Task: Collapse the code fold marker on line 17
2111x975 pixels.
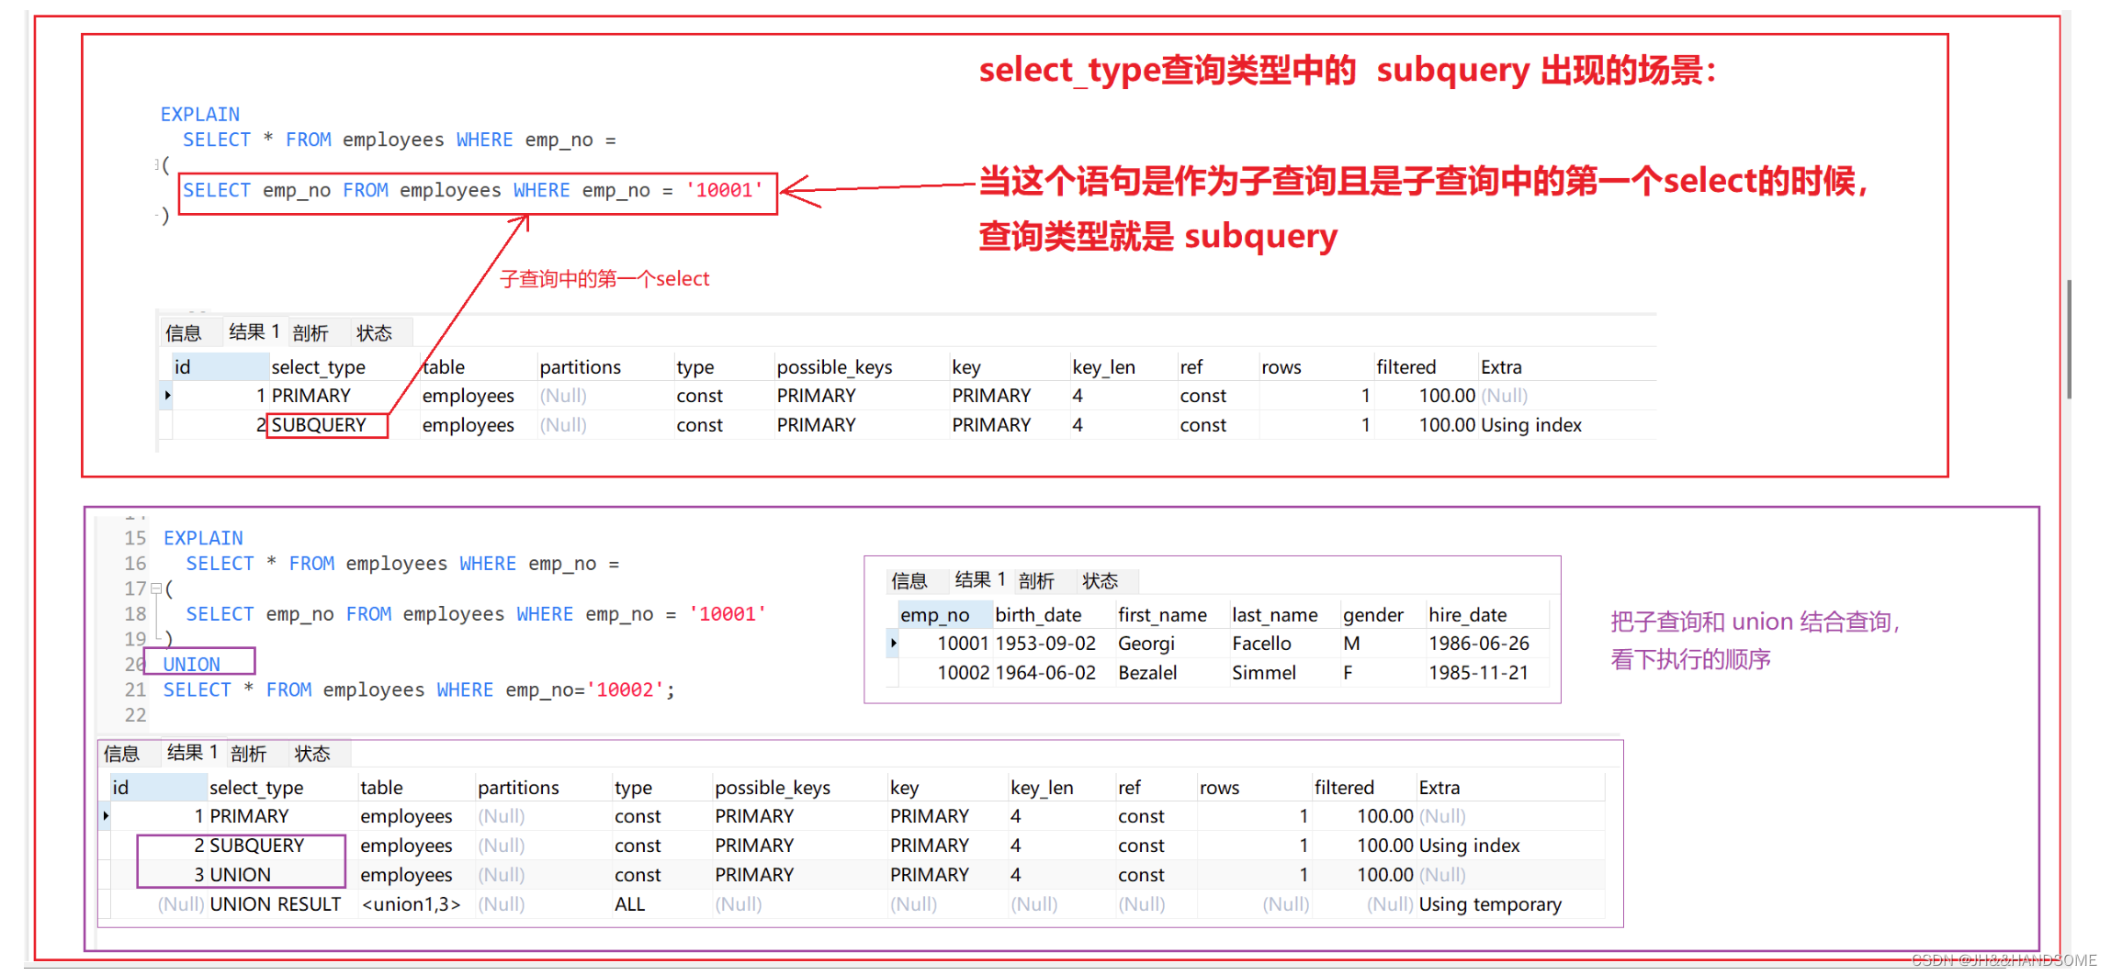Action: point(156,588)
